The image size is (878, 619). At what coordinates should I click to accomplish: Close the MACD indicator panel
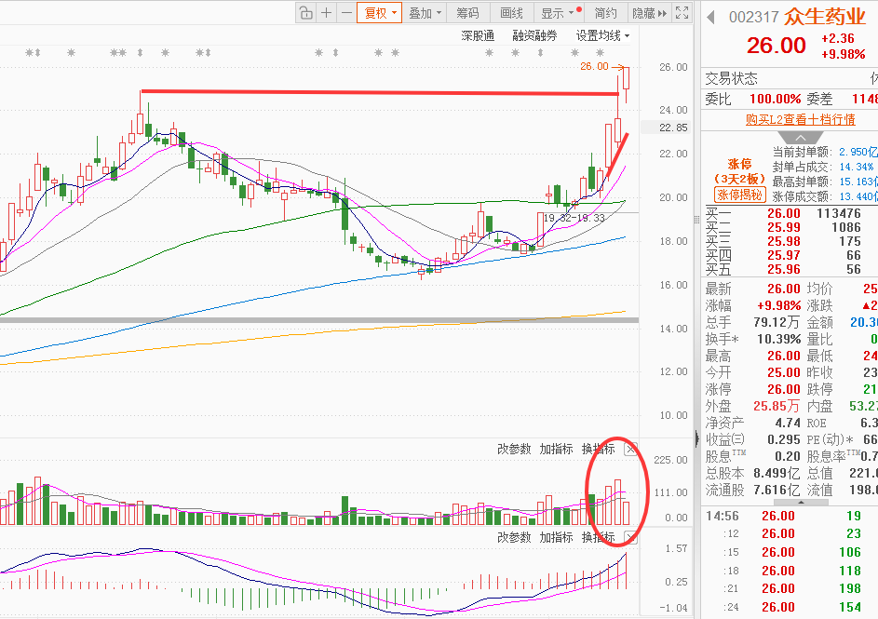tap(631, 538)
